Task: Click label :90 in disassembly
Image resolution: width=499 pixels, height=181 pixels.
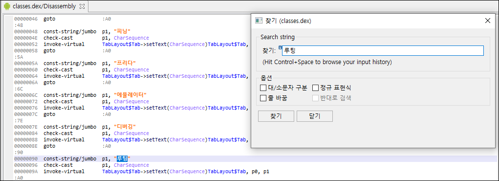Action: 19,152
